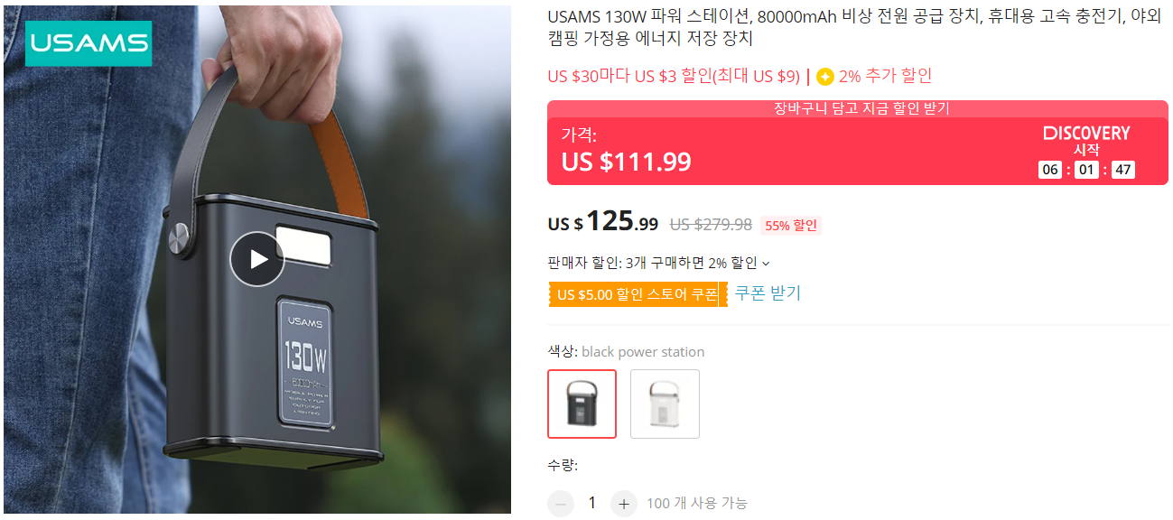Click the US $5.00 store coupon badge
Viewport: 1173px width, 520px height.
click(x=638, y=294)
